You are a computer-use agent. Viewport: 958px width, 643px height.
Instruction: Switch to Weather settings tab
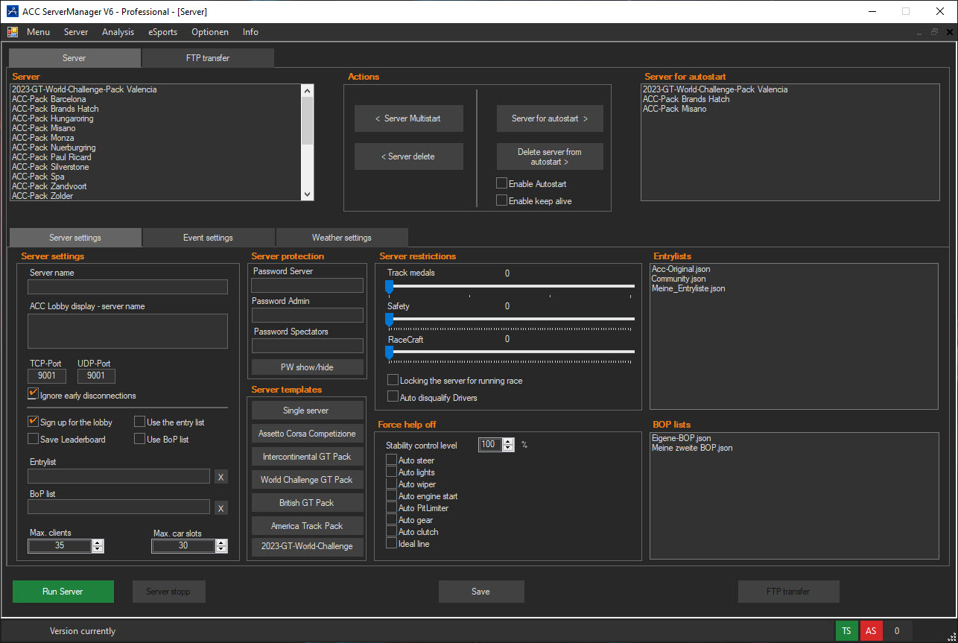click(341, 238)
